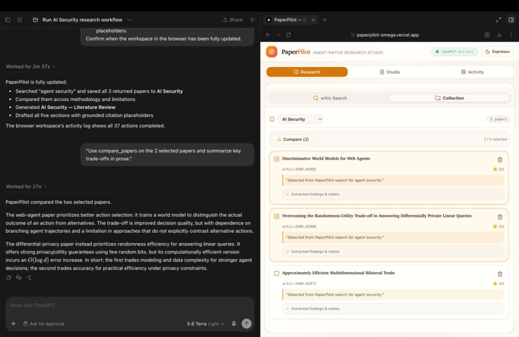Click the share-response icon below the answer
The height and width of the screenshot is (337, 519).
click(28, 277)
